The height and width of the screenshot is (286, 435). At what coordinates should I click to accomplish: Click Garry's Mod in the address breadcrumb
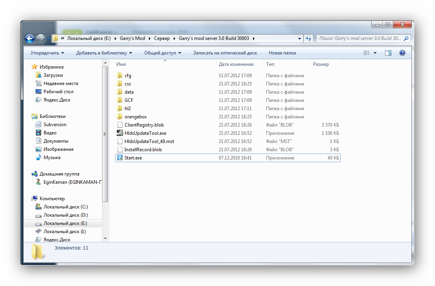pyautogui.click(x=132, y=38)
